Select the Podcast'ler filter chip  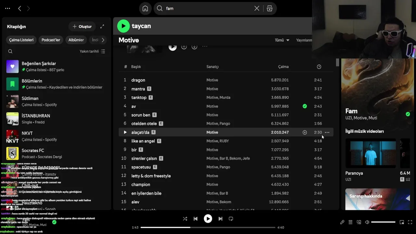pyautogui.click(x=51, y=40)
